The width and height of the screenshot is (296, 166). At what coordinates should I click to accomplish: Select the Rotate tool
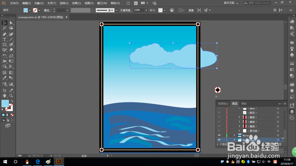click(x=4, y=56)
